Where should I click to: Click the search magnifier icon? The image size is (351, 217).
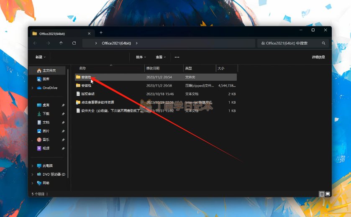(323, 43)
